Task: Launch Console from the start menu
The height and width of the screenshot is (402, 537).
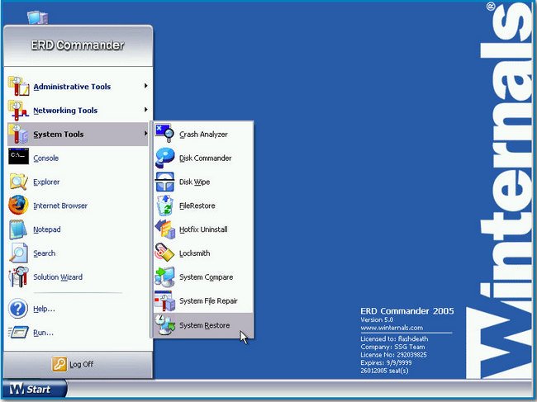Action: [x=78, y=158]
